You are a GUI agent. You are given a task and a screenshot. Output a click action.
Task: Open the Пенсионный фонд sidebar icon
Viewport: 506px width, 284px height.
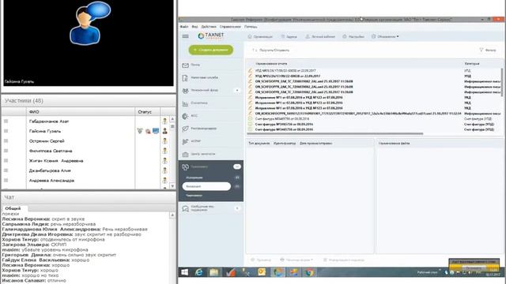pyautogui.click(x=185, y=91)
